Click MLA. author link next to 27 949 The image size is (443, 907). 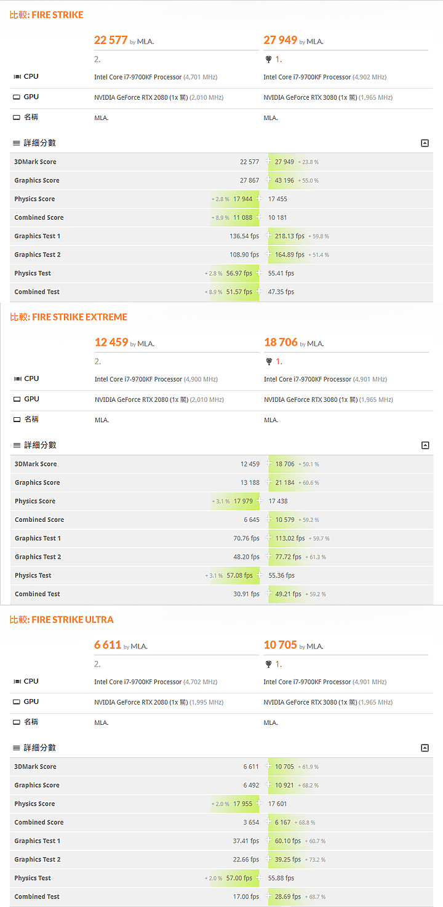tap(315, 42)
